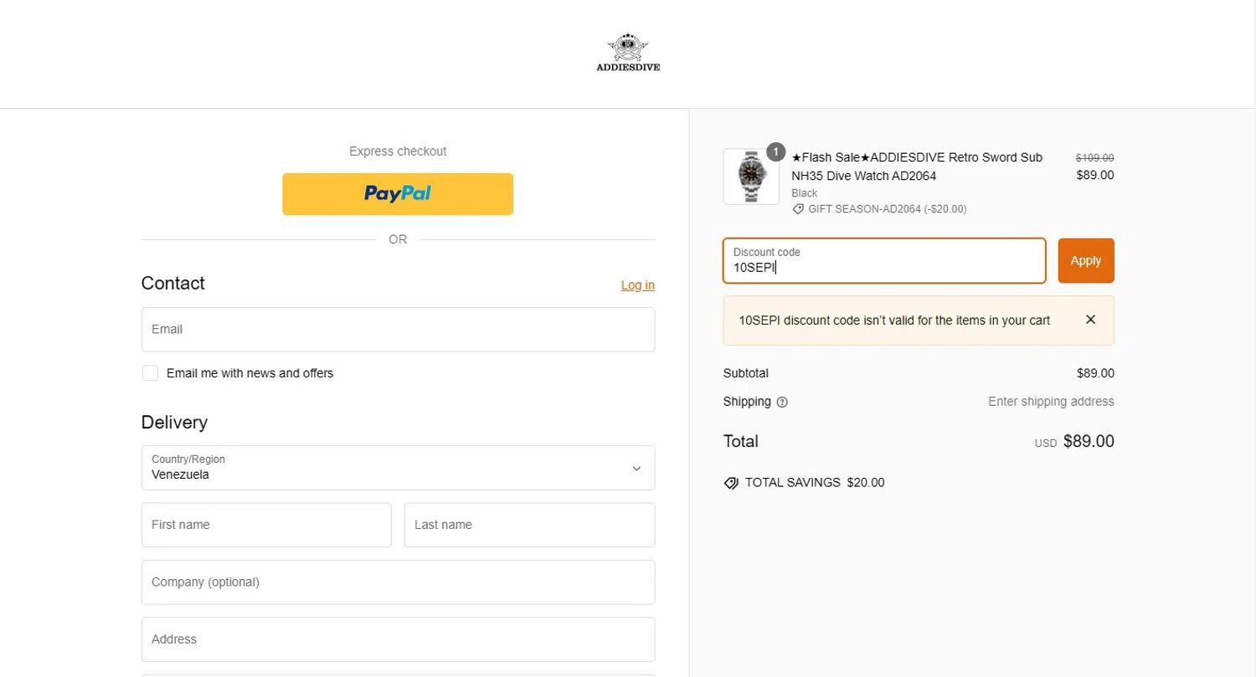Click the Contact section heading
Viewport: 1256px width, 677px height.
(x=173, y=283)
